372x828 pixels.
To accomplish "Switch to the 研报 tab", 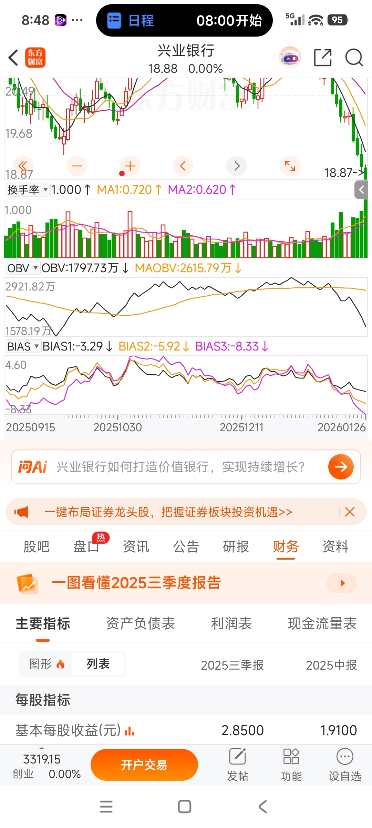I will [x=236, y=547].
